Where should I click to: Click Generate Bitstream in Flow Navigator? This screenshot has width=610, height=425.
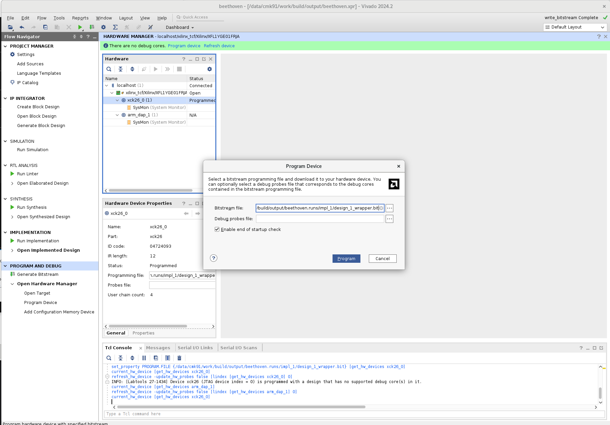pyautogui.click(x=38, y=275)
